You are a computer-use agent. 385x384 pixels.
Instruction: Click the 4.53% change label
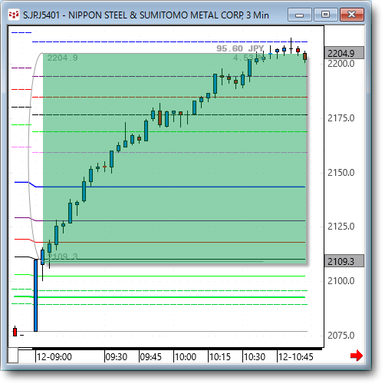pos(248,58)
